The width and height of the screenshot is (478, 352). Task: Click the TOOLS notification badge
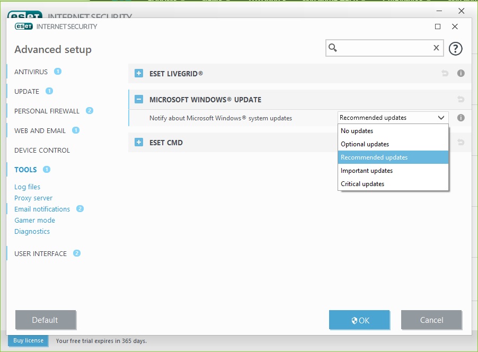point(46,169)
